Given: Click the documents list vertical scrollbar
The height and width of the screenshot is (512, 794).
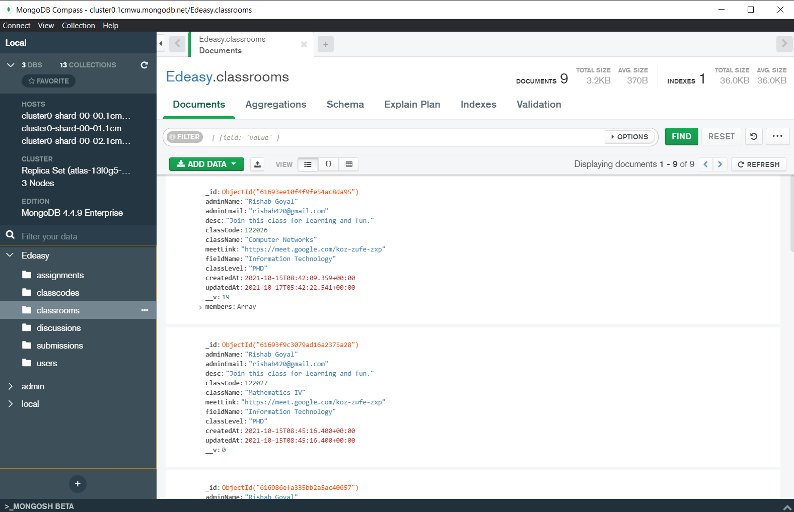Looking at the screenshot, I should pyautogui.click(x=791, y=214).
